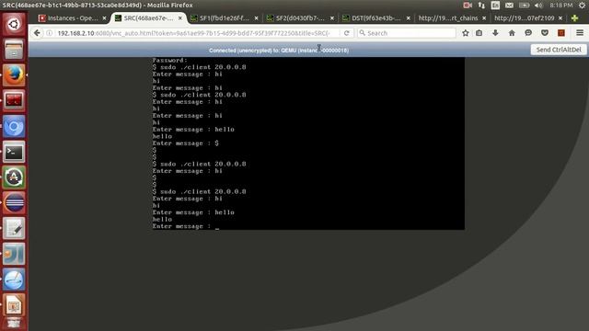Click Send CtrlAltDel button
Viewport: 589px width, 331px height.
(559, 50)
